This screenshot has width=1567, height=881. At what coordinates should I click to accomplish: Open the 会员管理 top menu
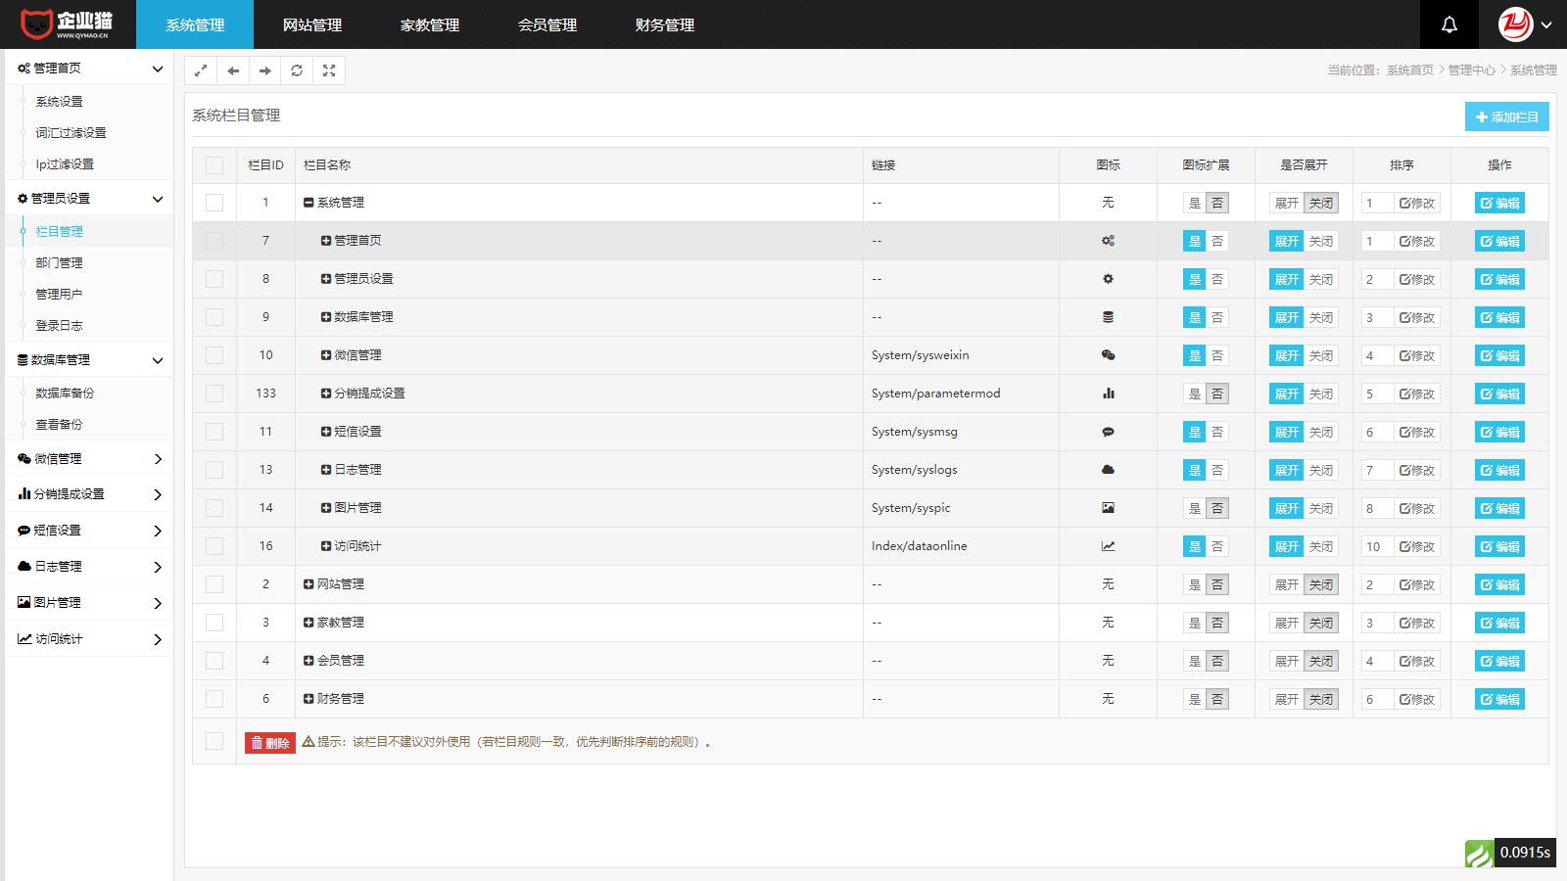click(546, 24)
